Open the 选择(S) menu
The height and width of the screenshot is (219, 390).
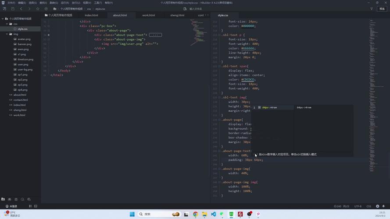32,3
